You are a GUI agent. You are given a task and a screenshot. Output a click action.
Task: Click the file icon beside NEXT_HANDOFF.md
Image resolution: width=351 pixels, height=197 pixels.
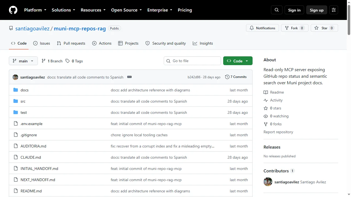(16, 180)
